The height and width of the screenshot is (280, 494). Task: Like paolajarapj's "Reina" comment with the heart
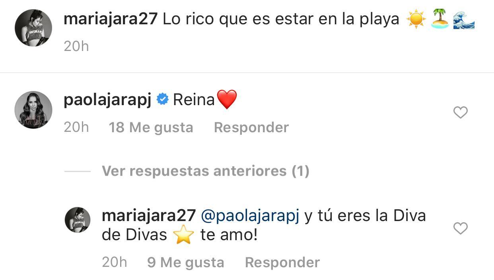click(x=460, y=113)
